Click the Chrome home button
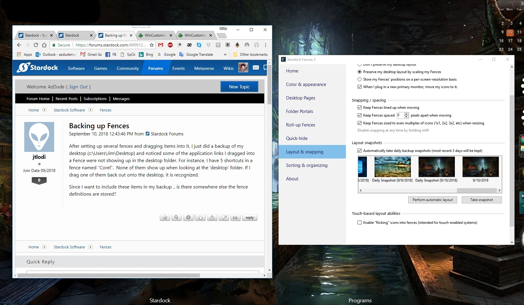This screenshot has width=524, height=305. coord(44,45)
